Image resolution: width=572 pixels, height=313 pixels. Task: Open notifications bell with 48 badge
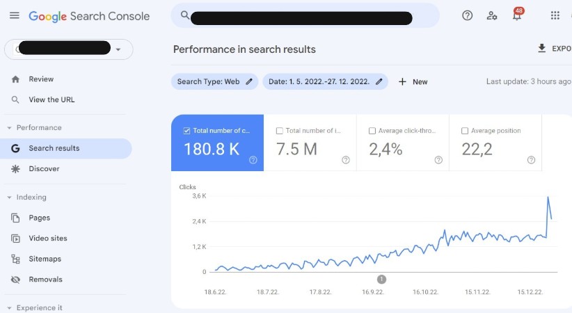tap(517, 15)
